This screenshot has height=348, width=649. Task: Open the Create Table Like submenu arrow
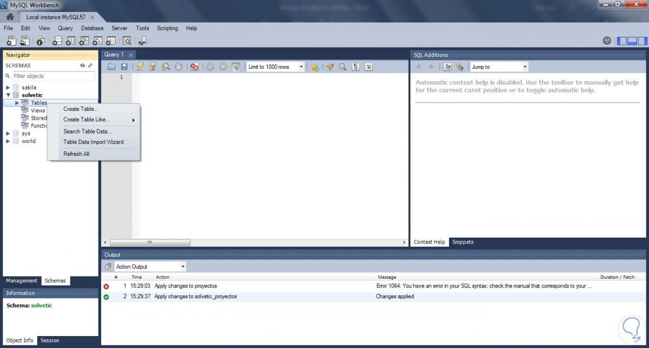coord(133,120)
